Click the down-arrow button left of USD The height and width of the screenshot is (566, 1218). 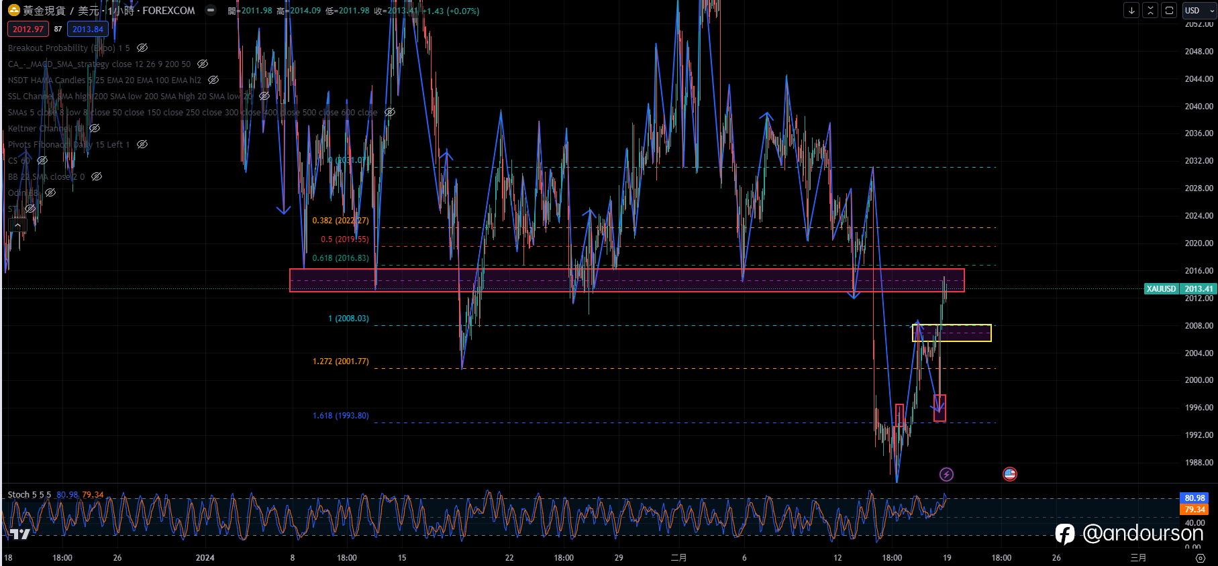tap(1131, 10)
